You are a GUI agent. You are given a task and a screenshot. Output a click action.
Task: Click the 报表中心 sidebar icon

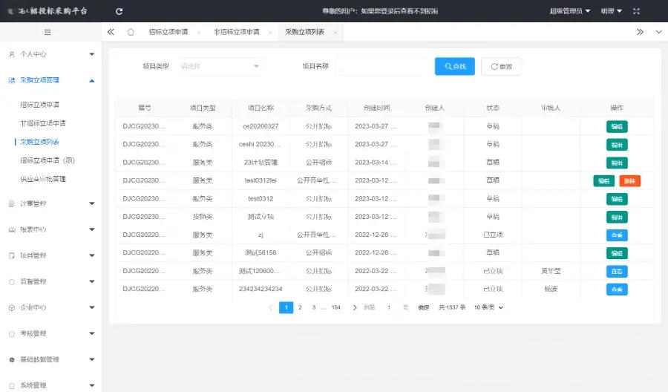coord(12,229)
